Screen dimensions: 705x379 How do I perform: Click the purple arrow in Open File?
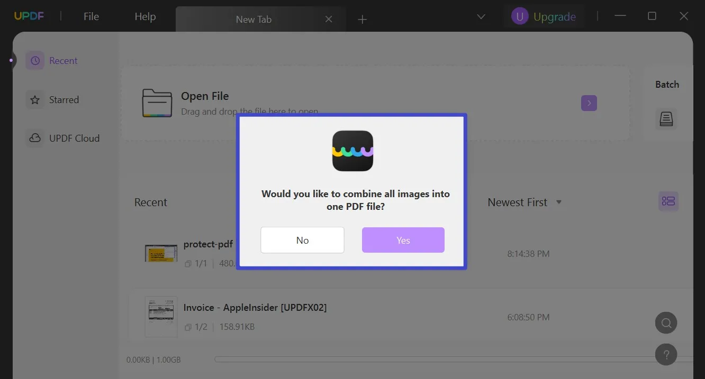point(589,103)
